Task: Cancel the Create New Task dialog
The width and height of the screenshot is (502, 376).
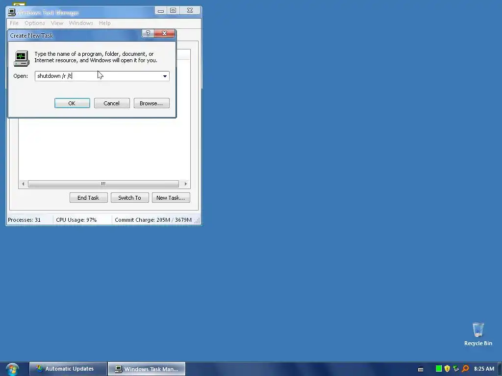Action: [x=112, y=103]
